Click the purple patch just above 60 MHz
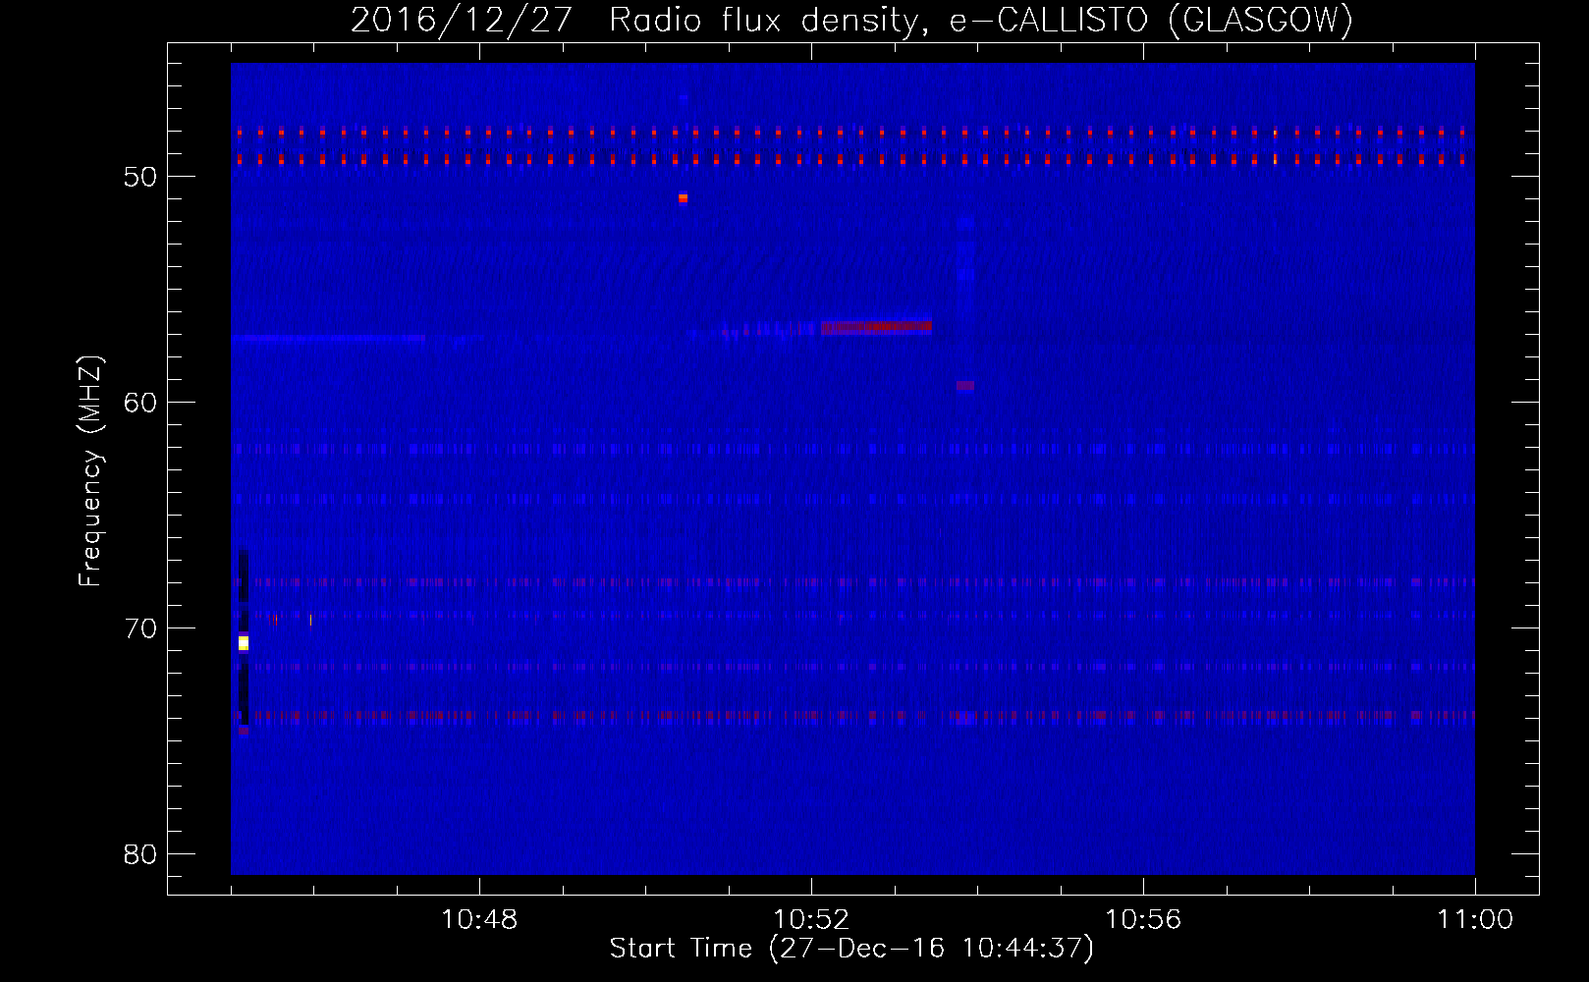1589x982 pixels. coord(965,386)
